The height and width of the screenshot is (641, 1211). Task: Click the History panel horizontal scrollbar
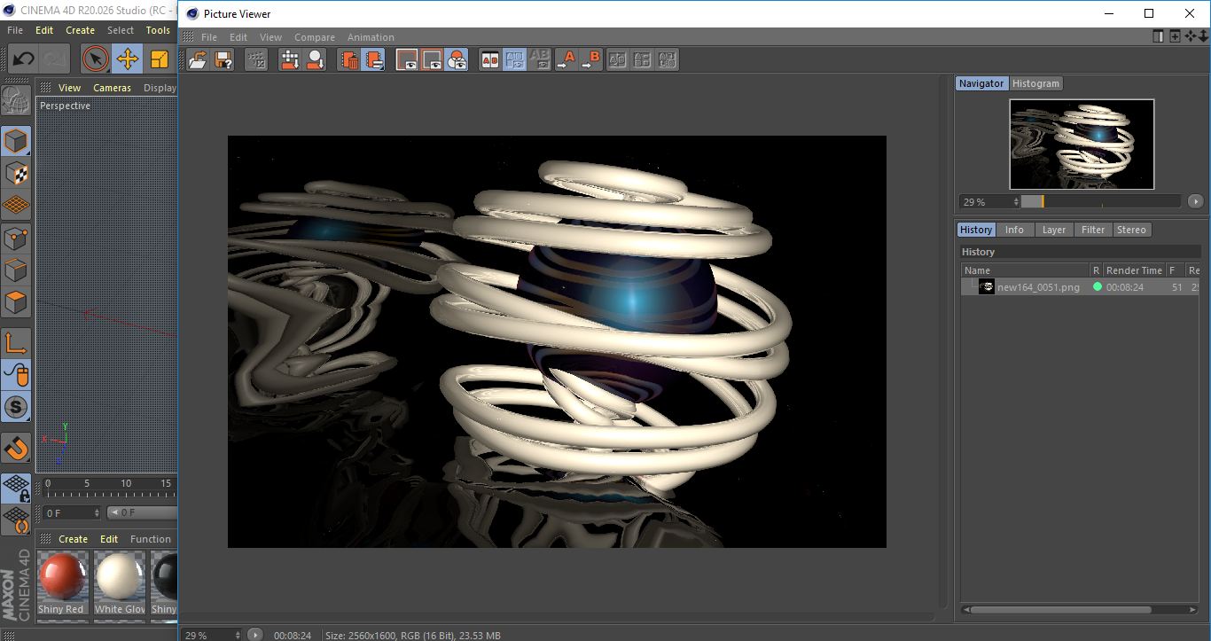pyautogui.click(x=1060, y=610)
